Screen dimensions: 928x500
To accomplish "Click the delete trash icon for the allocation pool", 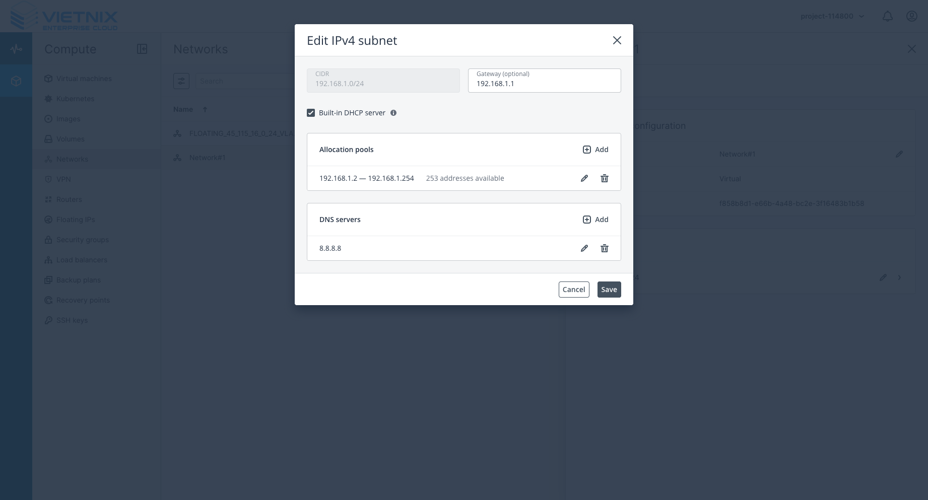I will (x=605, y=178).
